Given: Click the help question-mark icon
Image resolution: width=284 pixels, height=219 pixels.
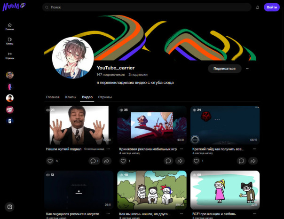Looking at the screenshot, I should tap(9, 207).
